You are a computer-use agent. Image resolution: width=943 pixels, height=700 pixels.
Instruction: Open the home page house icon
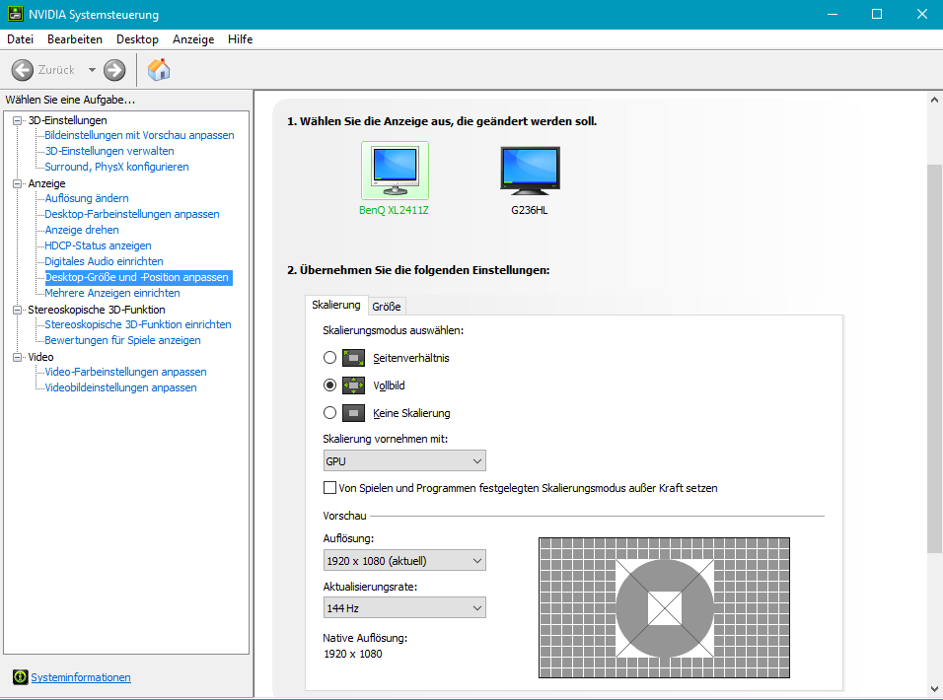[x=159, y=70]
